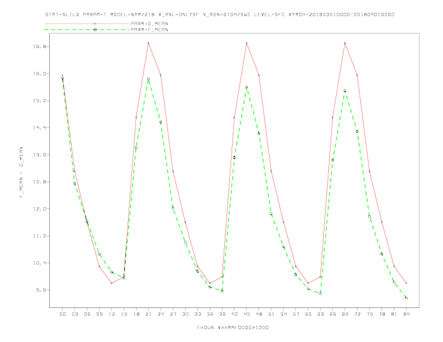This screenshot has height=342, width=443.
Task: Click the 78 x-axis hour label
Action: pos(382,314)
